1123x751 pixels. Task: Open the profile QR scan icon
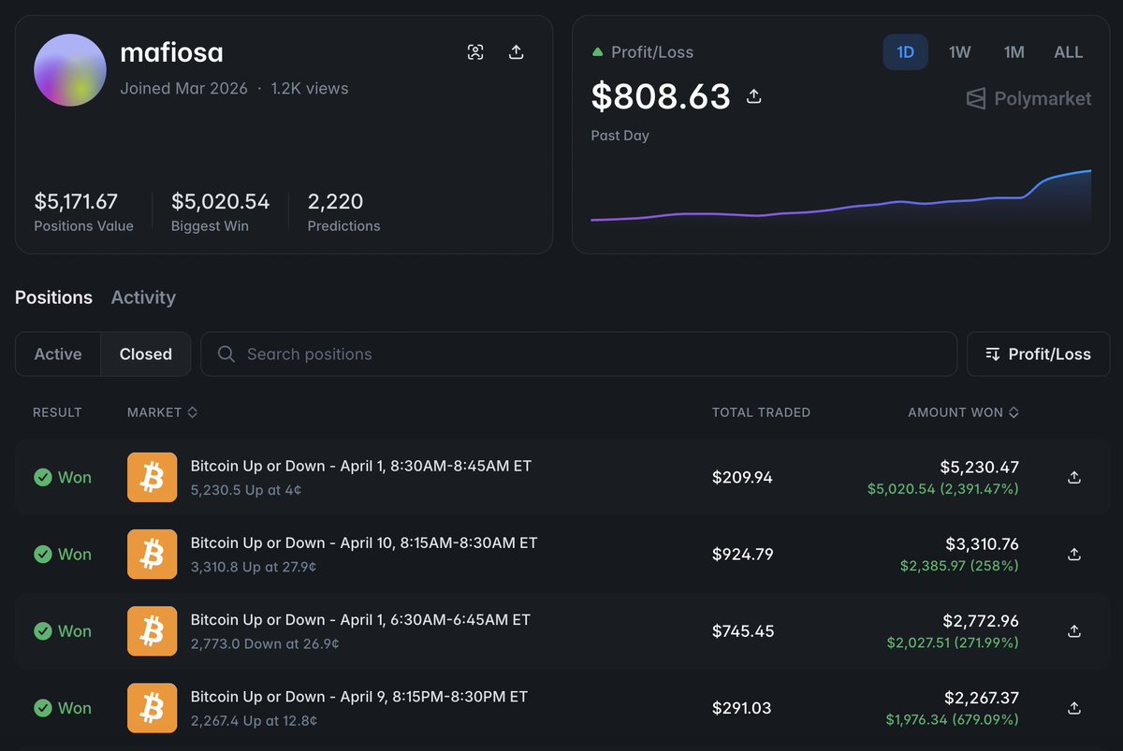(475, 52)
